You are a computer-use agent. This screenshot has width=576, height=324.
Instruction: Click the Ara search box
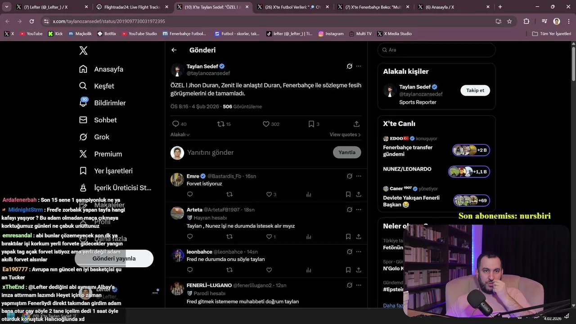pos(436,50)
